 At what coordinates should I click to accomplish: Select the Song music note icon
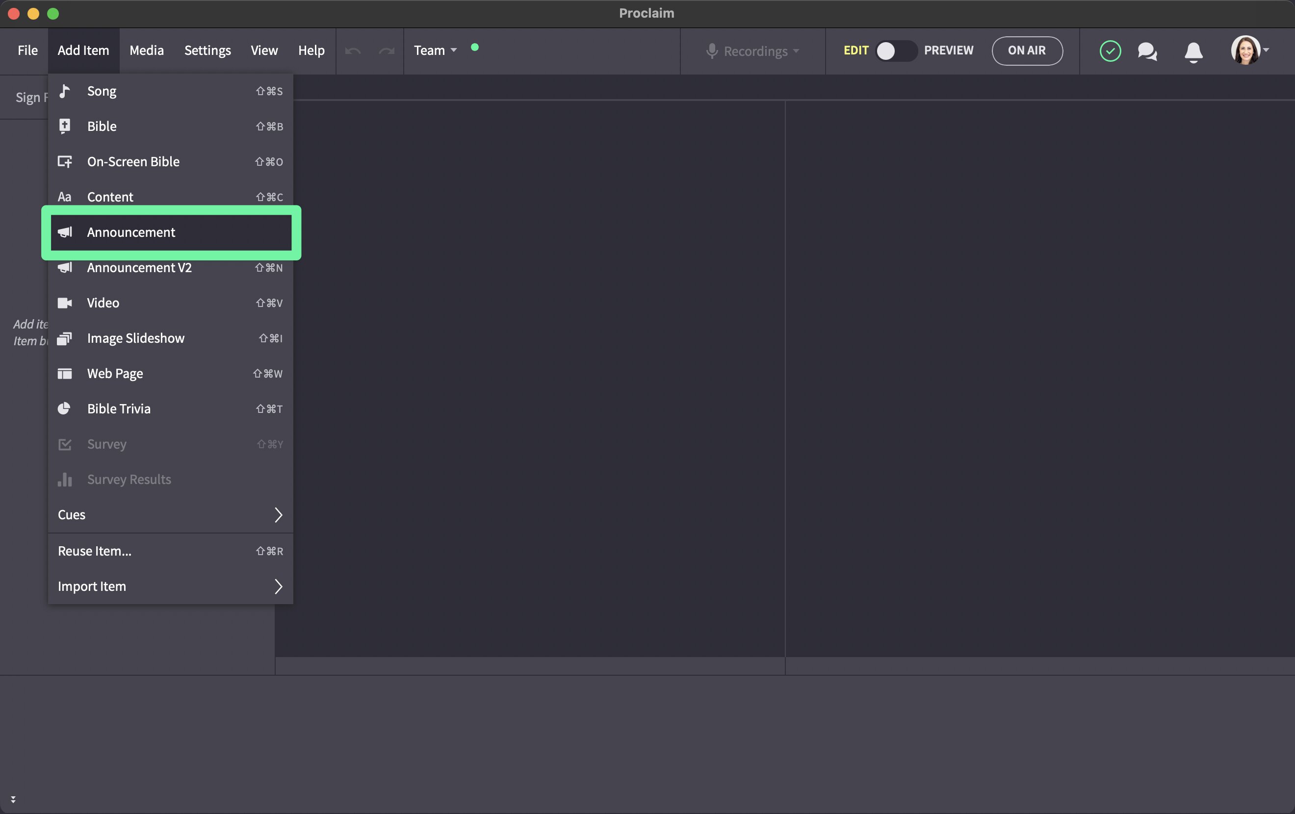tap(65, 91)
